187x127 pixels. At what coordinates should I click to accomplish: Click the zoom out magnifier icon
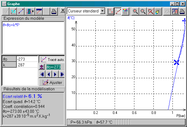click(x=143, y=12)
